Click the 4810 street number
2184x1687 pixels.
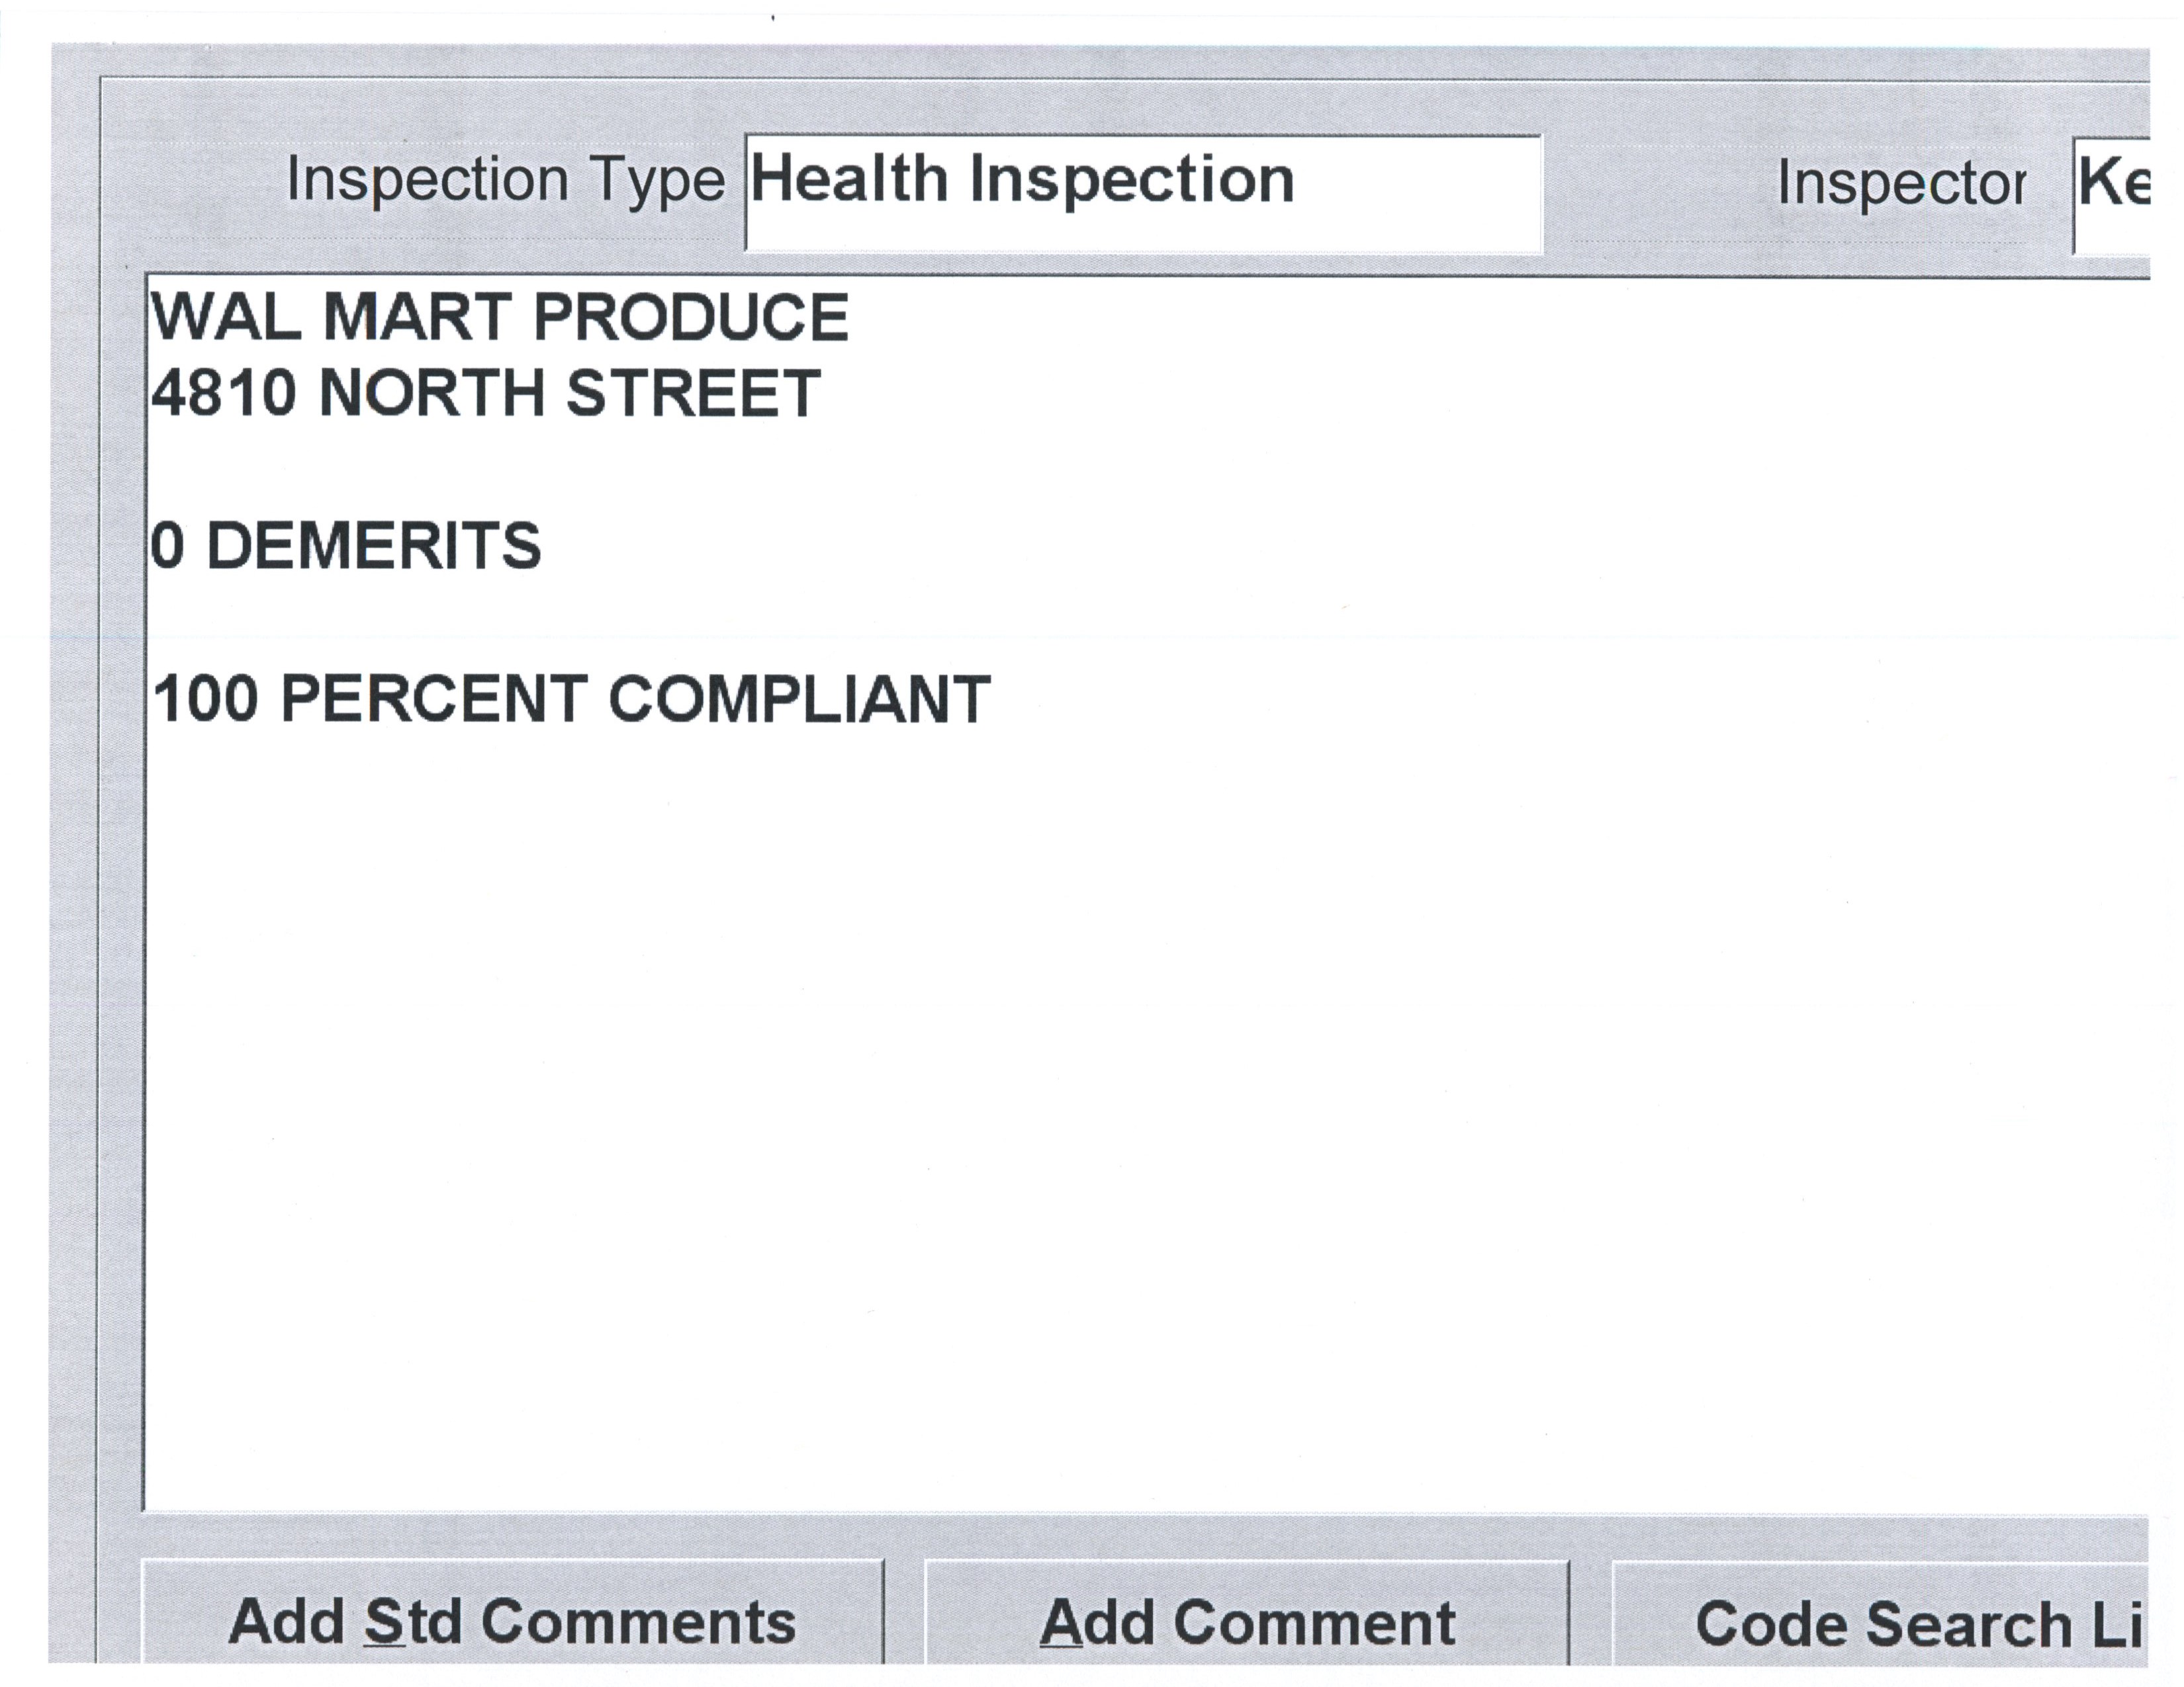[x=223, y=393]
